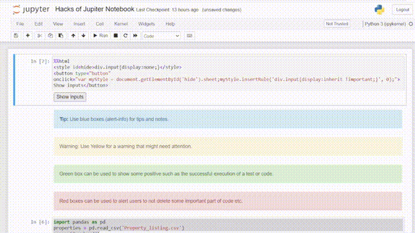
Task: Restart and run all cells with the fast-forward icon
Action: [x=136, y=36]
